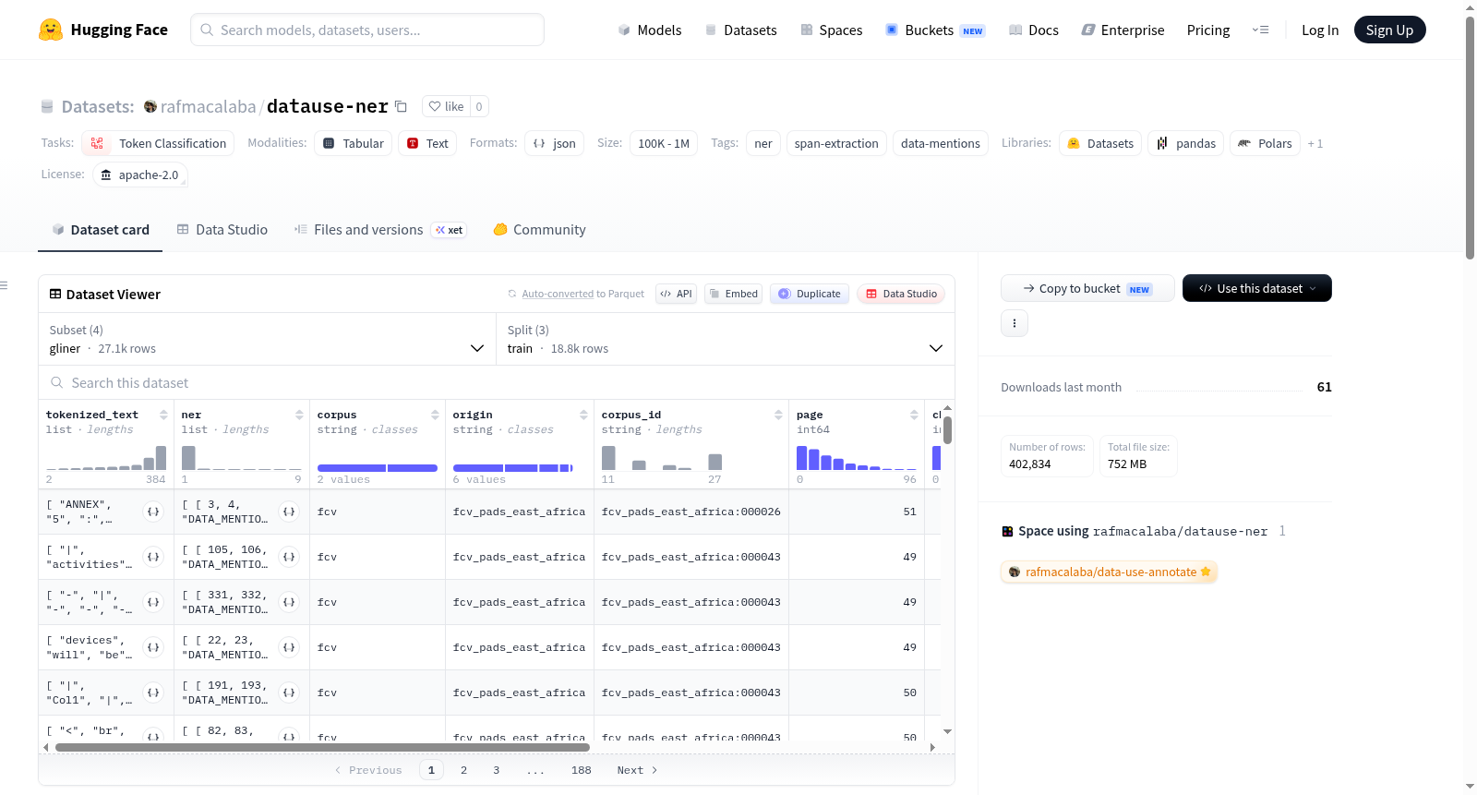Viewport: 1477px width, 795px height.
Task: Go to the Next page
Action: (x=637, y=770)
